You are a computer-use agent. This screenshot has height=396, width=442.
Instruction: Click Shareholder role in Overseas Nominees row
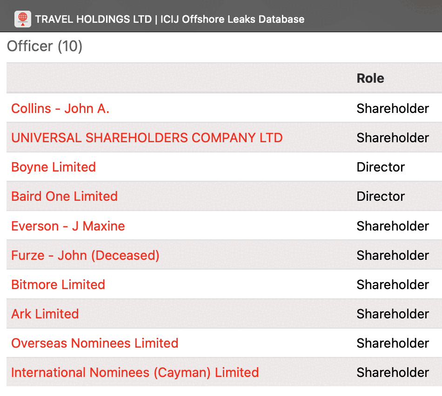click(393, 343)
